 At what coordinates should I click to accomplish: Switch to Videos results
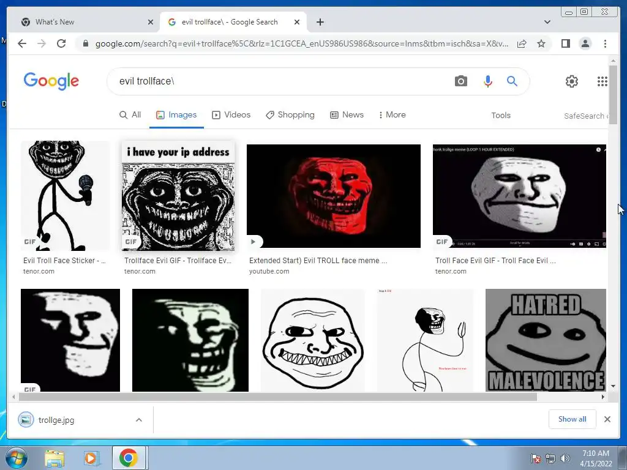click(231, 115)
